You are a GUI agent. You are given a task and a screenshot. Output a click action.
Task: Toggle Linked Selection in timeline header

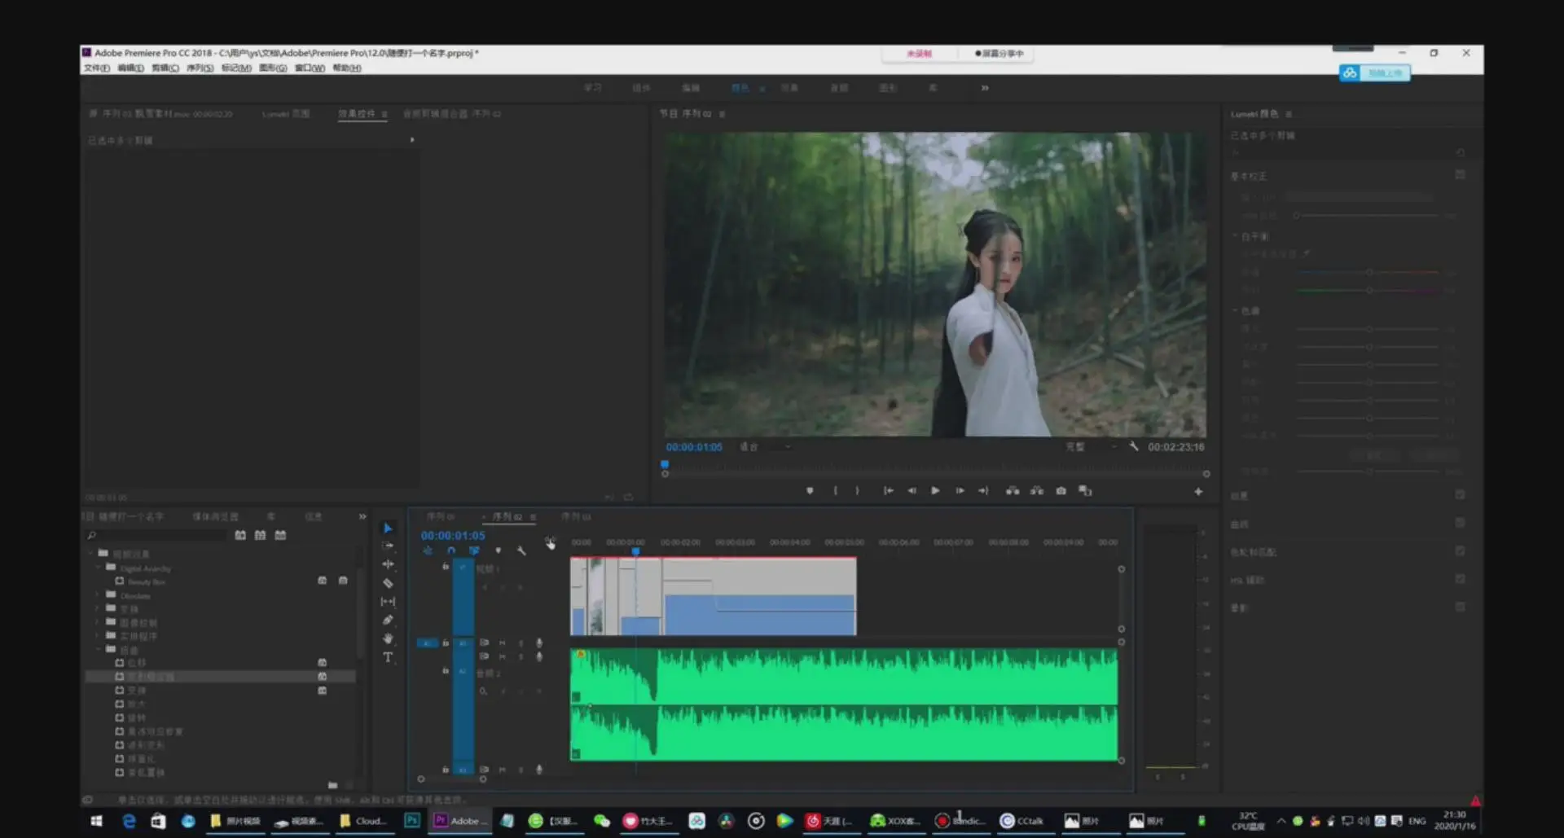point(474,551)
